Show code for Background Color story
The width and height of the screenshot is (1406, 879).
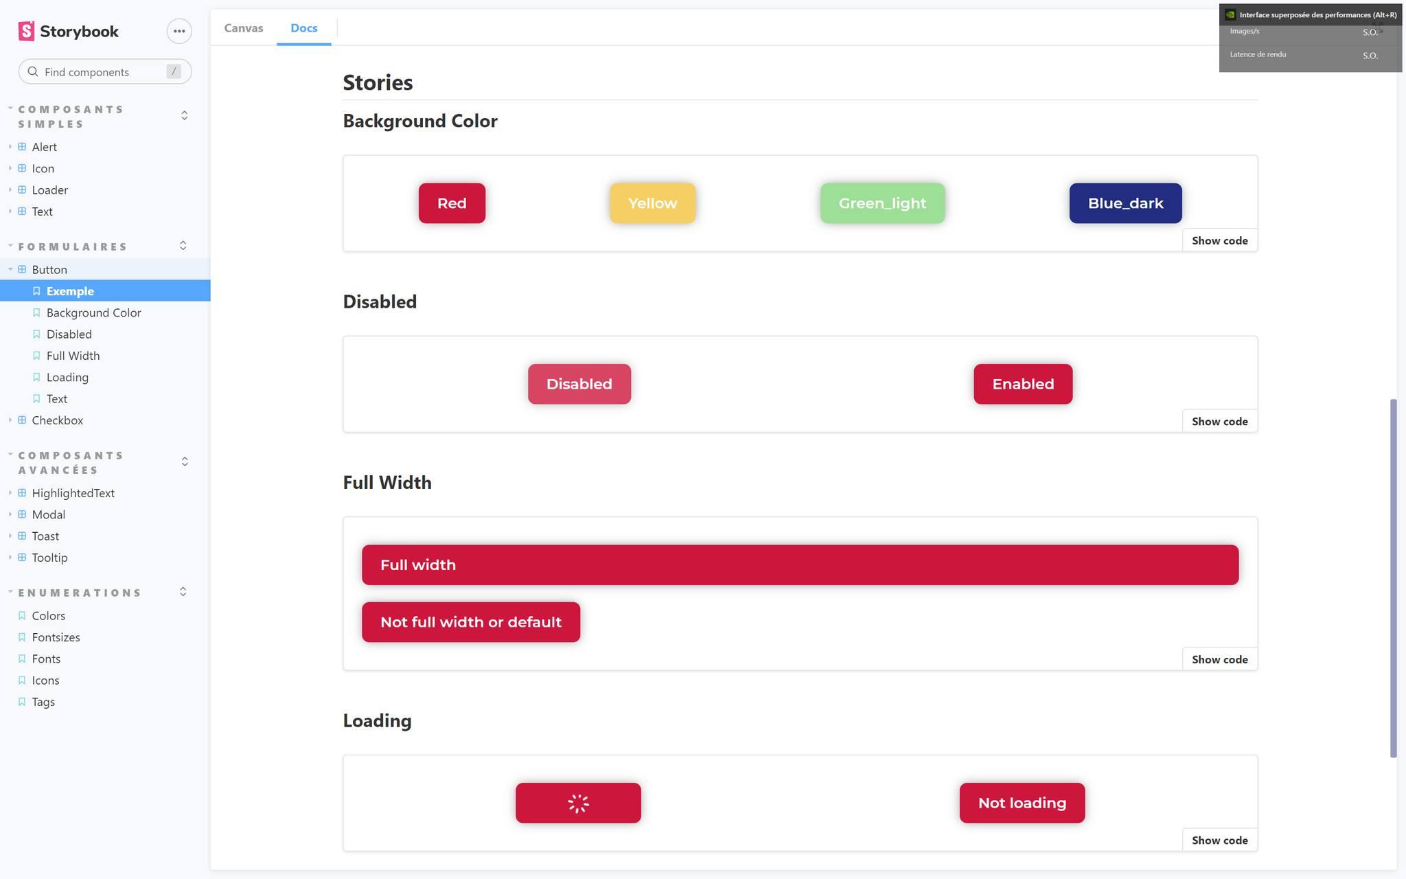(x=1220, y=240)
